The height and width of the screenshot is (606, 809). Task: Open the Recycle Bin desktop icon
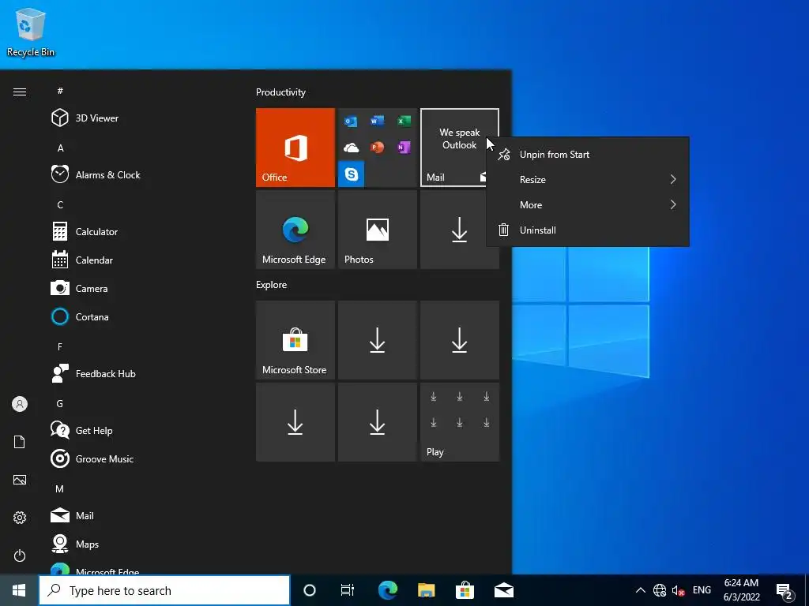tap(31, 32)
